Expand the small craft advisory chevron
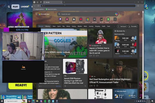The height and width of the screenshot is (103, 155). (x=136, y=96)
